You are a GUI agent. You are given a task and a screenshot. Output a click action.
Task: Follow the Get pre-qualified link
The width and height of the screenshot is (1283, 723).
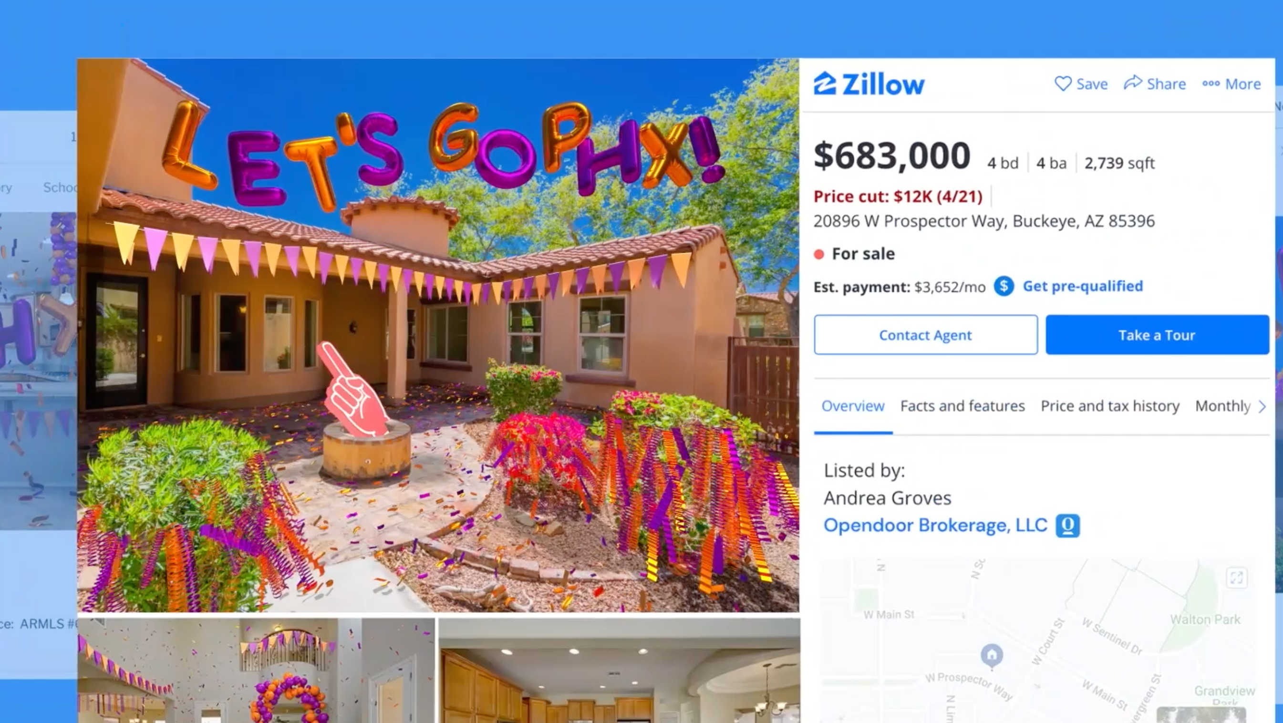(x=1083, y=286)
